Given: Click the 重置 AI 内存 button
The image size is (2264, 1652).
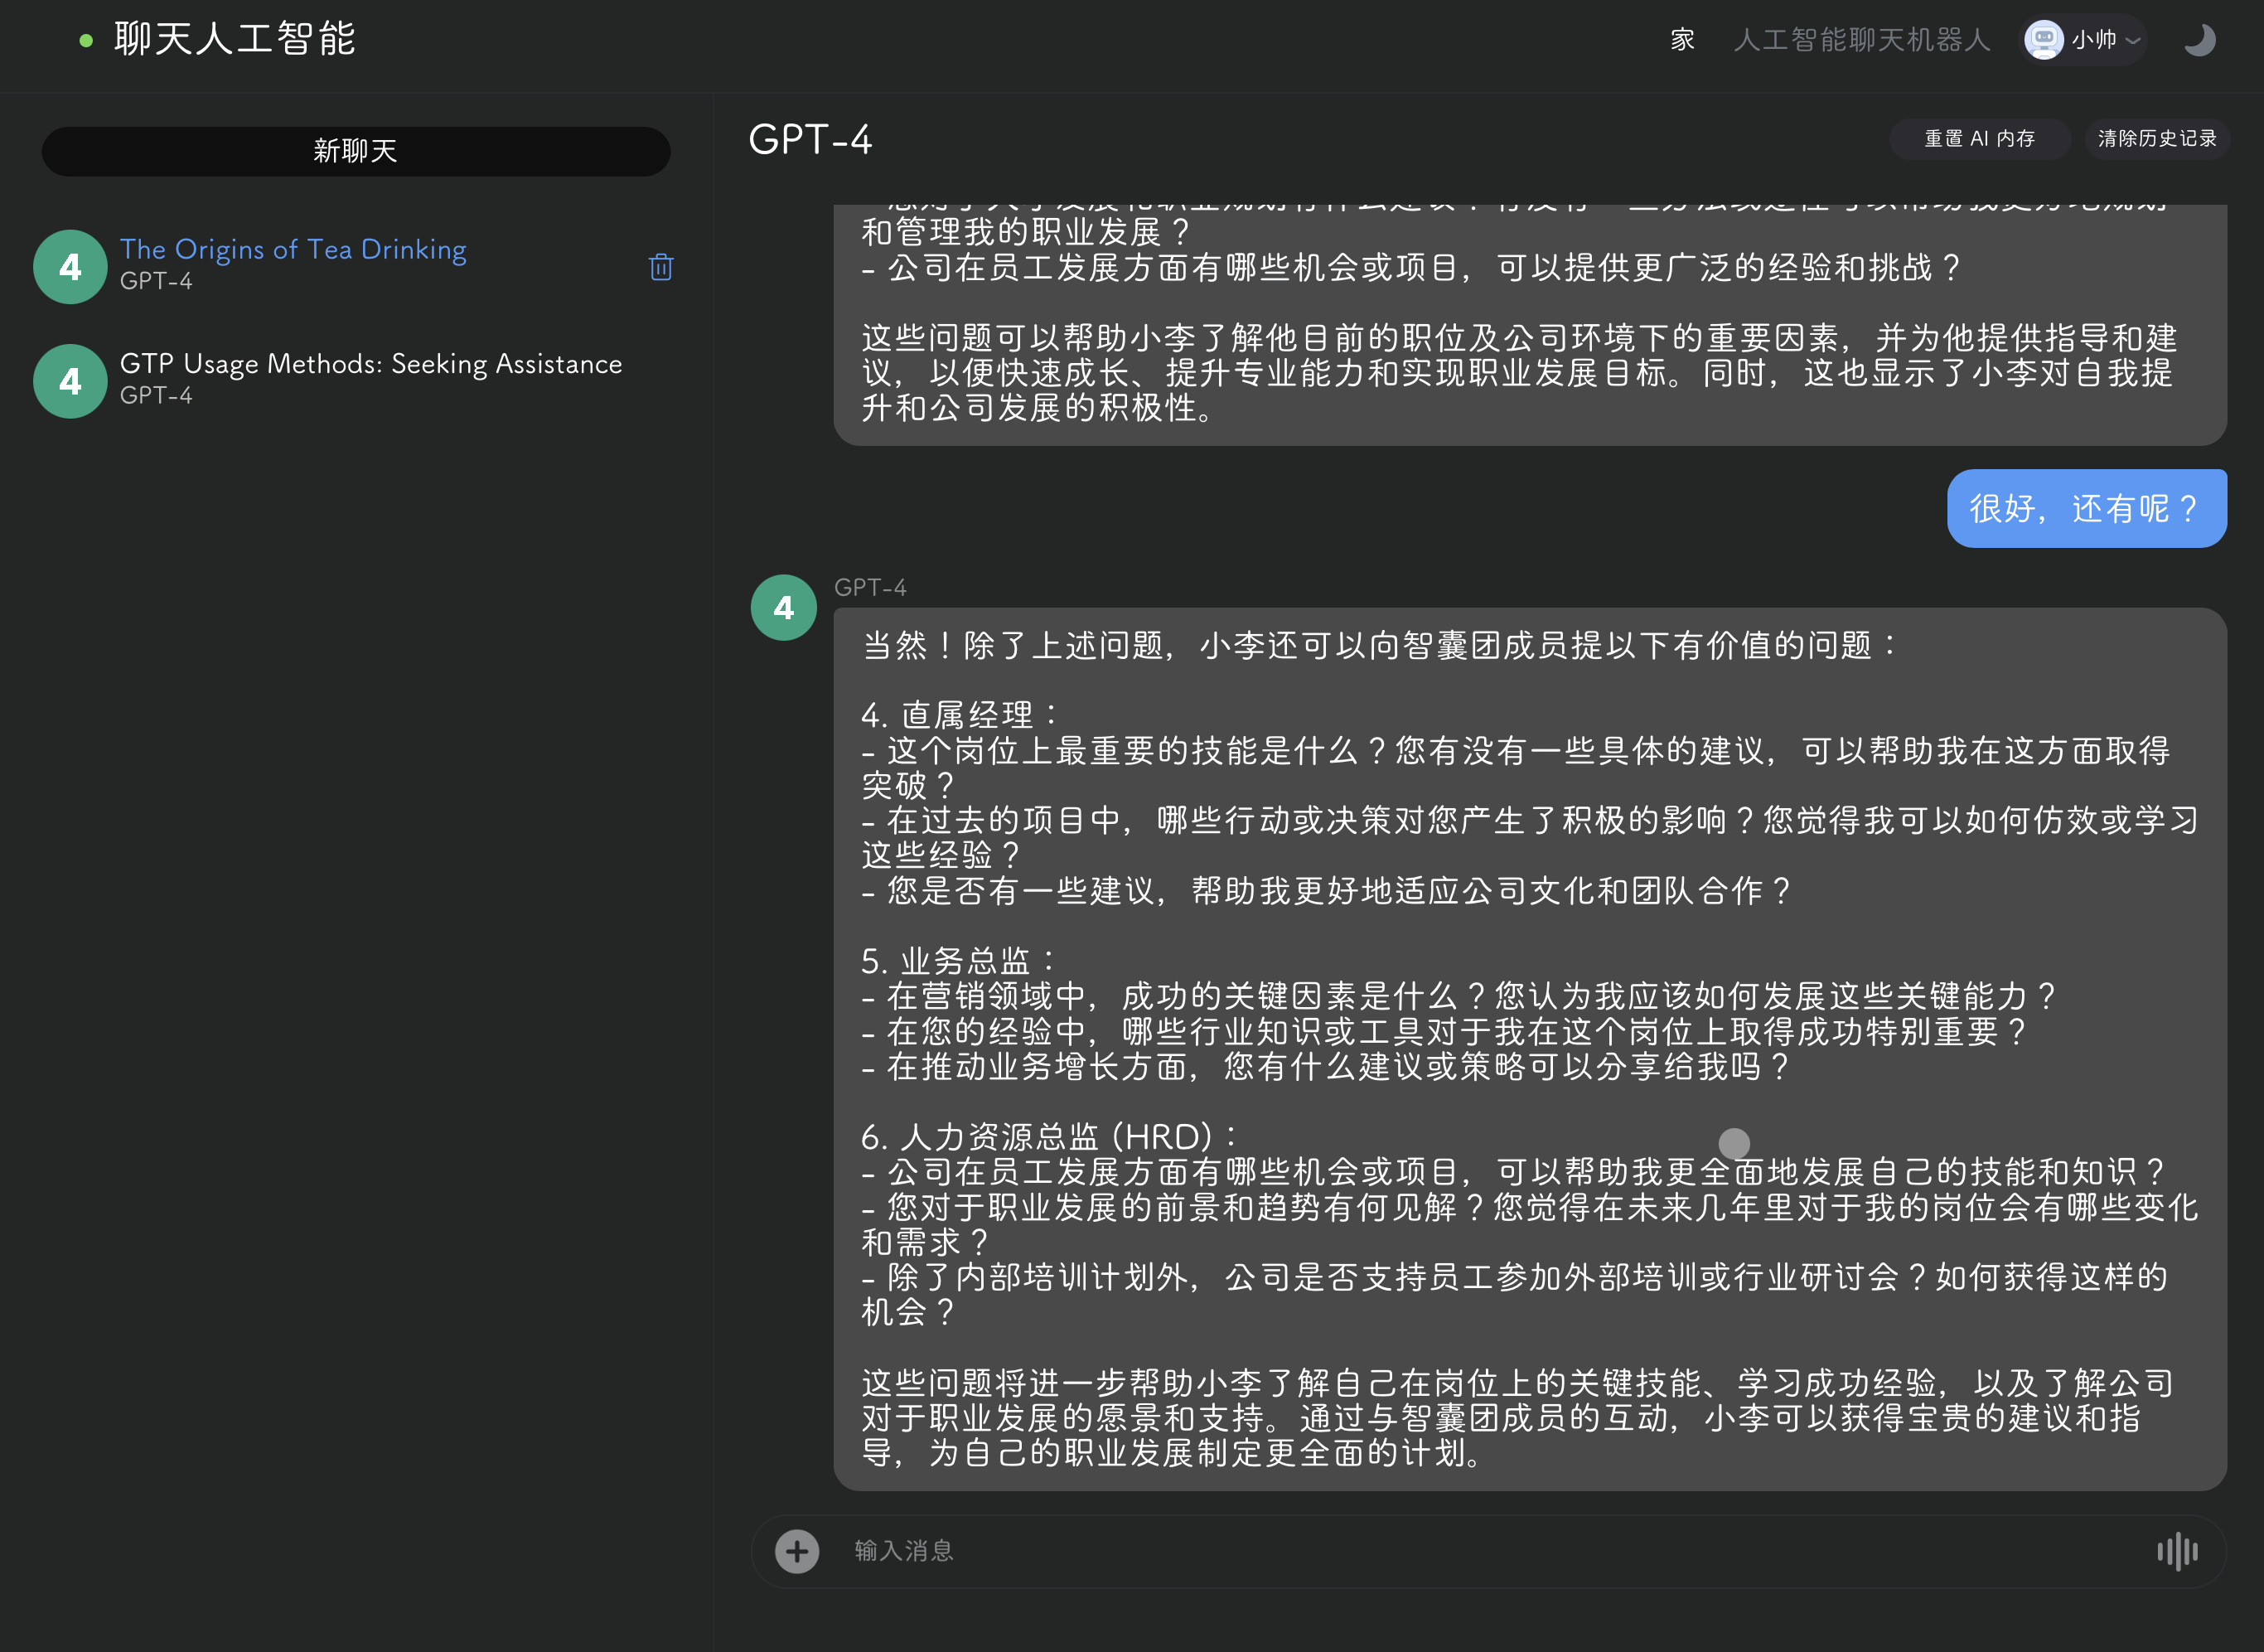Looking at the screenshot, I should pos(1978,139).
